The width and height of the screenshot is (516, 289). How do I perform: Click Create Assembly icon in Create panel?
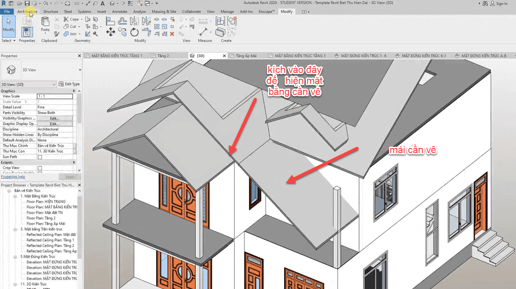(x=220, y=21)
